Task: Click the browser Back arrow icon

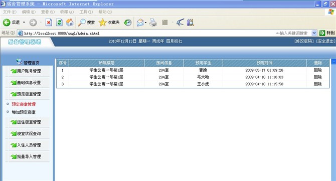Action: 7,22
